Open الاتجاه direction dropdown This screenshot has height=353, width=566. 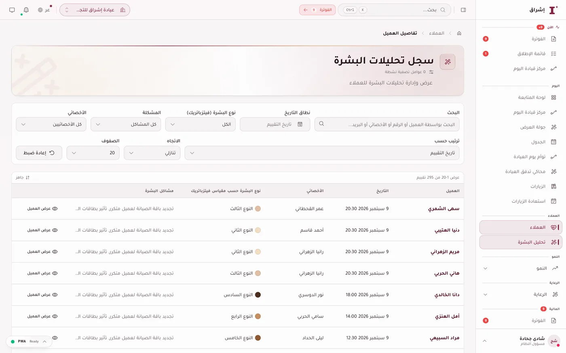coord(152,153)
